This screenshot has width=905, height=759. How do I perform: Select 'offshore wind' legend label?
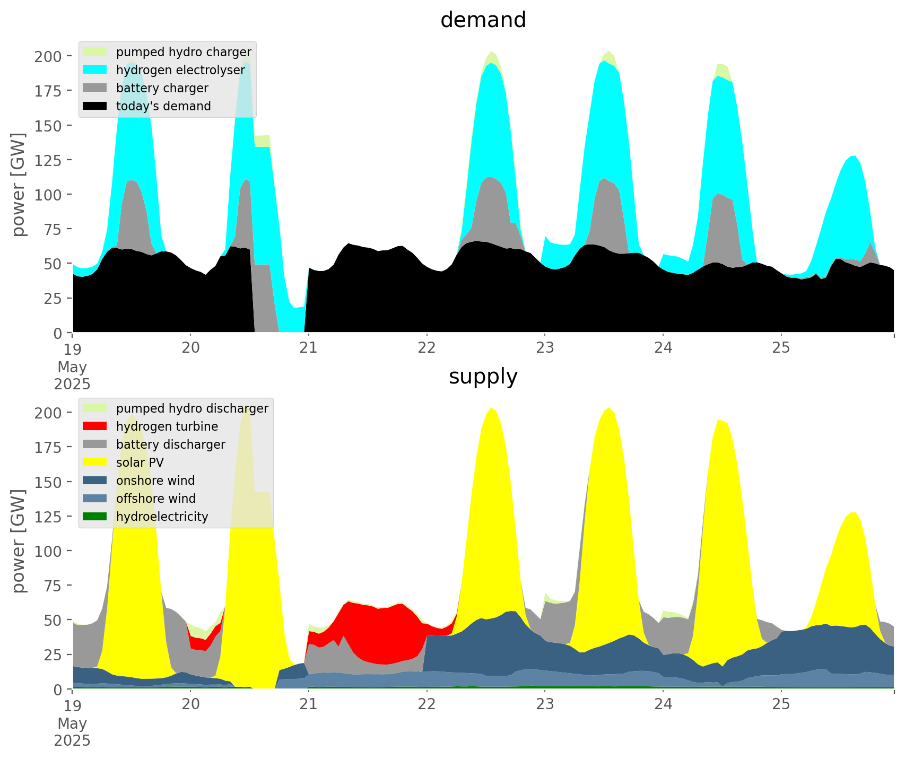tap(156, 499)
